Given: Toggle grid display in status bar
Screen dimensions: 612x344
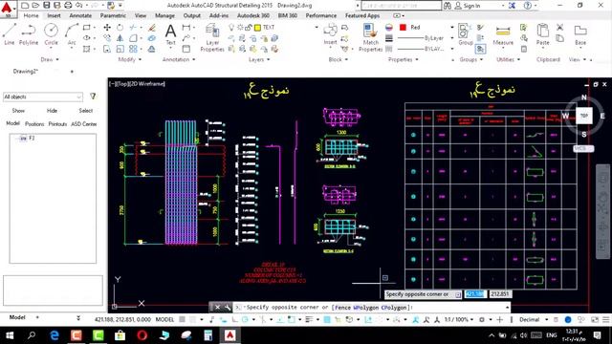Looking at the screenshot, I should click(x=183, y=319).
